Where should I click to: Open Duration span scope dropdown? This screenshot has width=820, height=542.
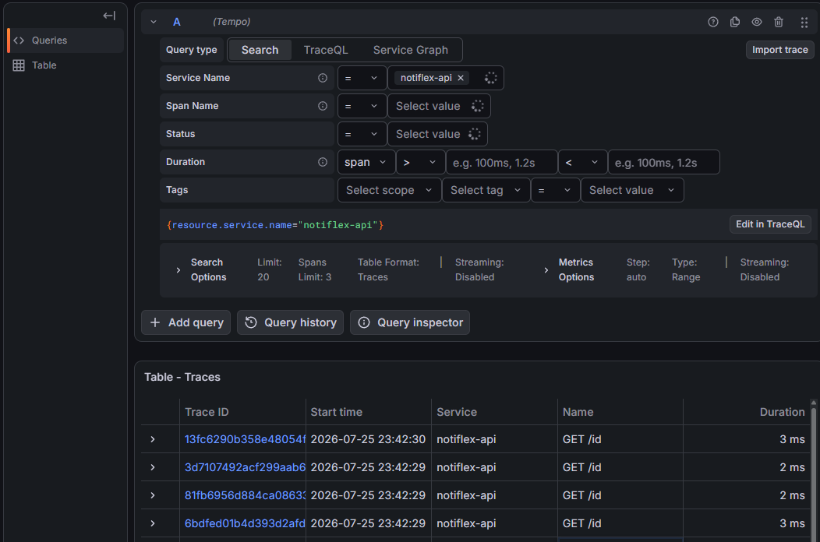(x=366, y=163)
